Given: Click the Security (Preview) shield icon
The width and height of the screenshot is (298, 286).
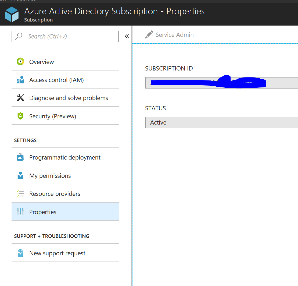Looking at the screenshot, I should coord(21,116).
